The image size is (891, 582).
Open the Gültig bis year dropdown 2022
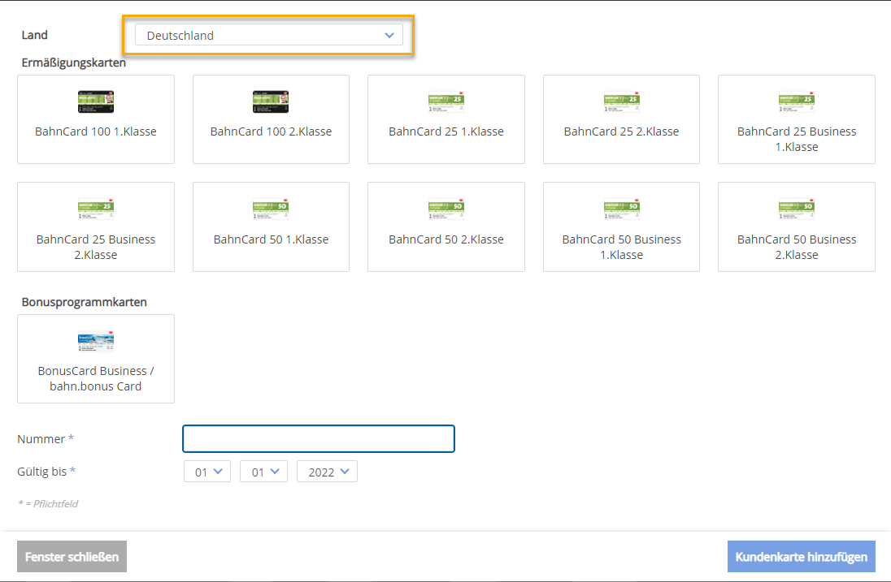pyautogui.click(x=328, y=472)
